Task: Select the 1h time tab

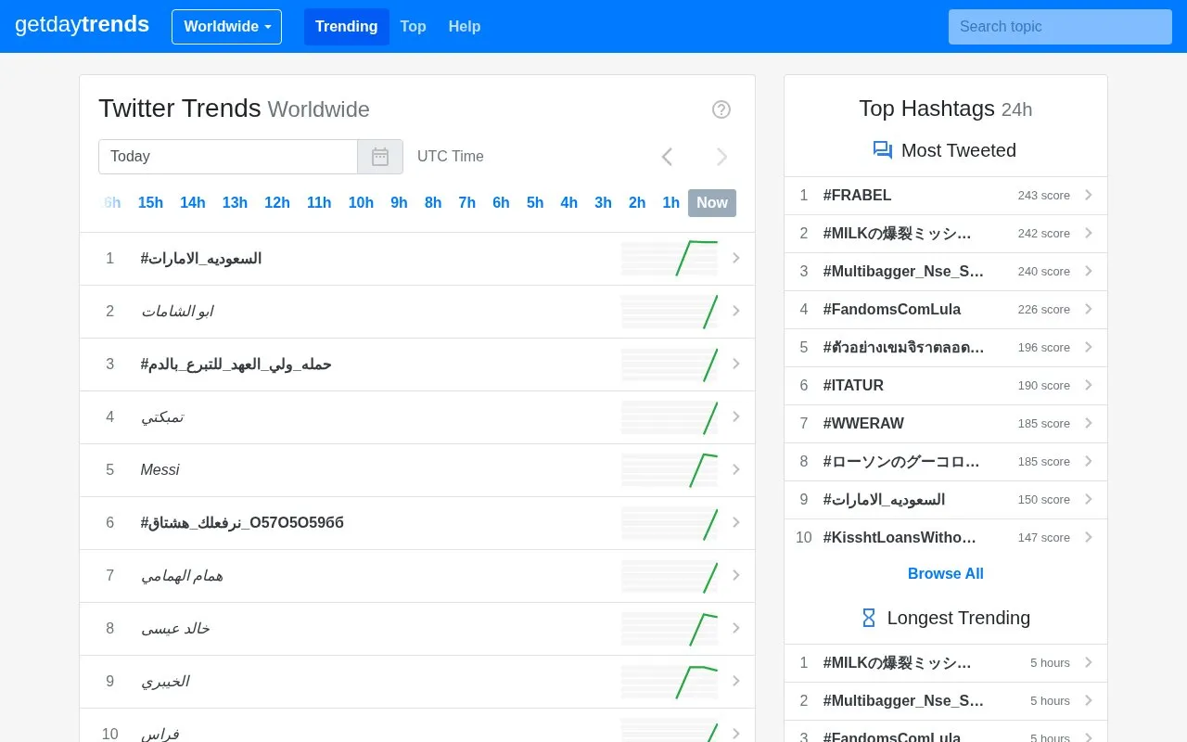Action: click(x=671, y=203)
